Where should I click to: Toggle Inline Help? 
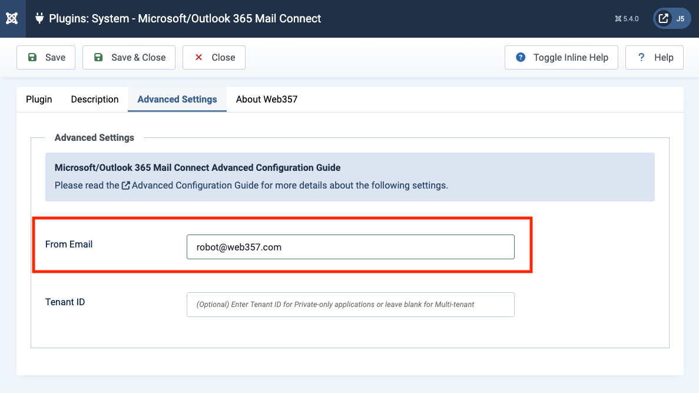[561, 58]
